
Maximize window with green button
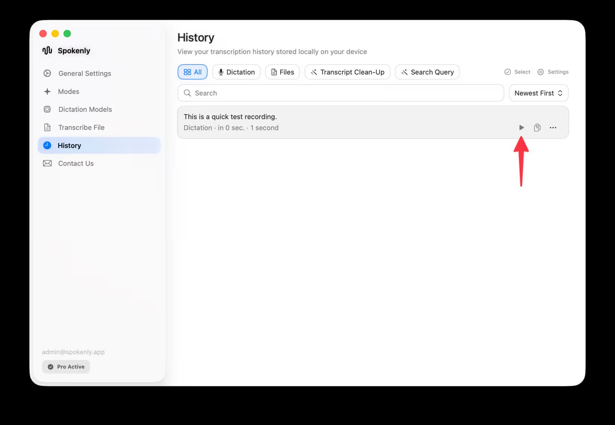(x=67, y=34)
